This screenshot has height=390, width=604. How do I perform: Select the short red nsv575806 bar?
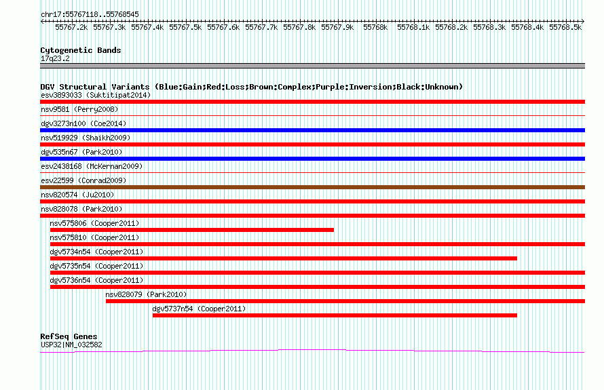(x=192, y=230)
